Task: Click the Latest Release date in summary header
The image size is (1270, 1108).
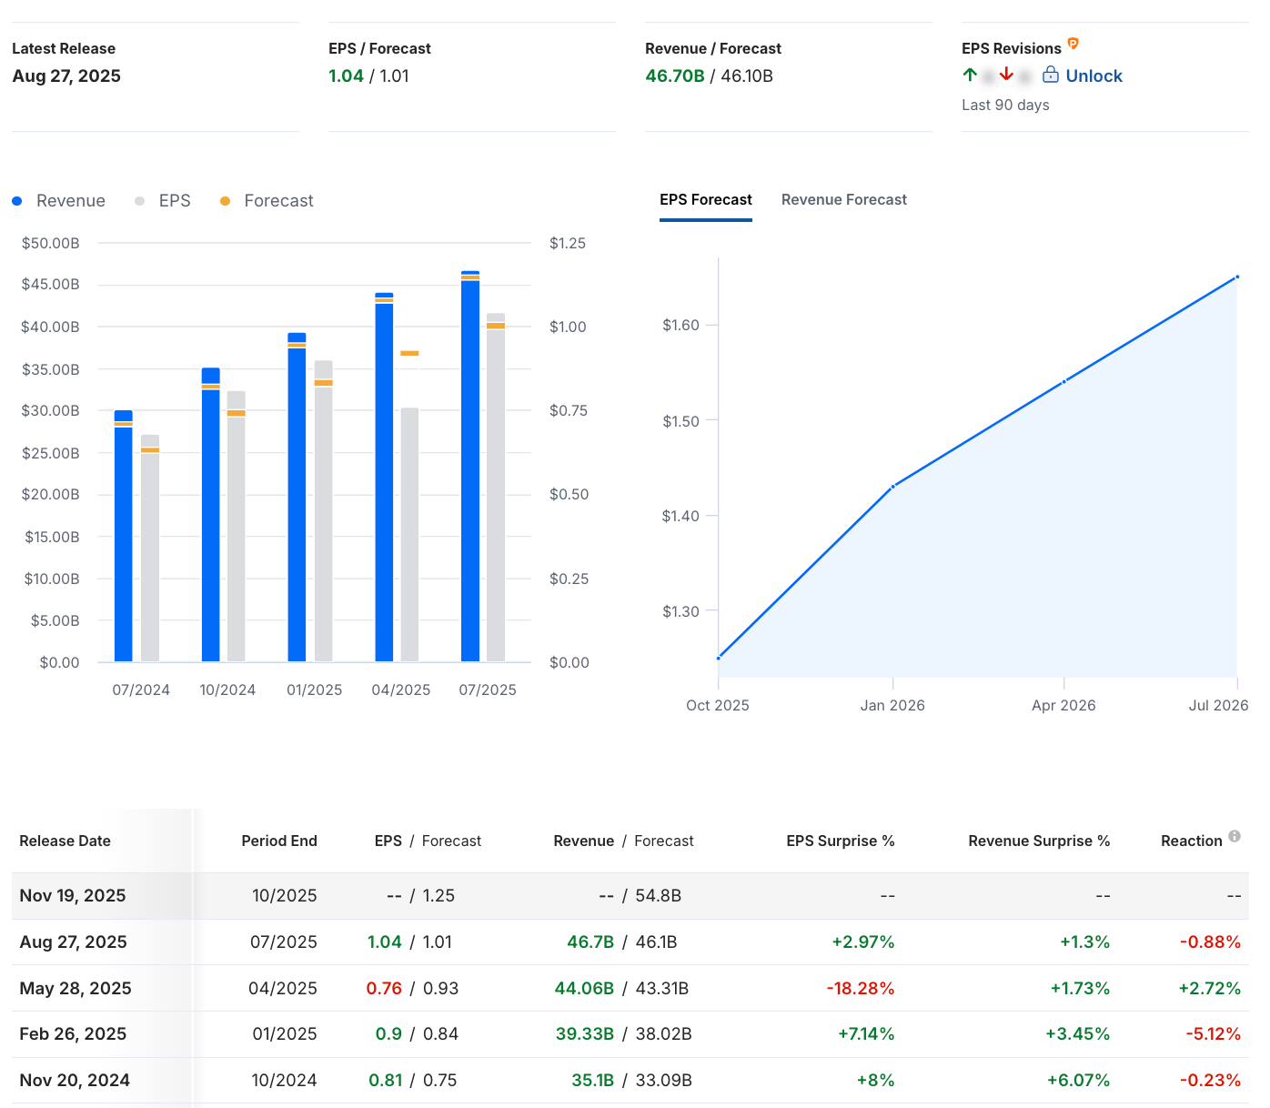Action: pos(66,76)
